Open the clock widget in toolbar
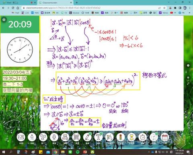The width and height of the screenshot is (193, 155). click(x=154, y=137)
